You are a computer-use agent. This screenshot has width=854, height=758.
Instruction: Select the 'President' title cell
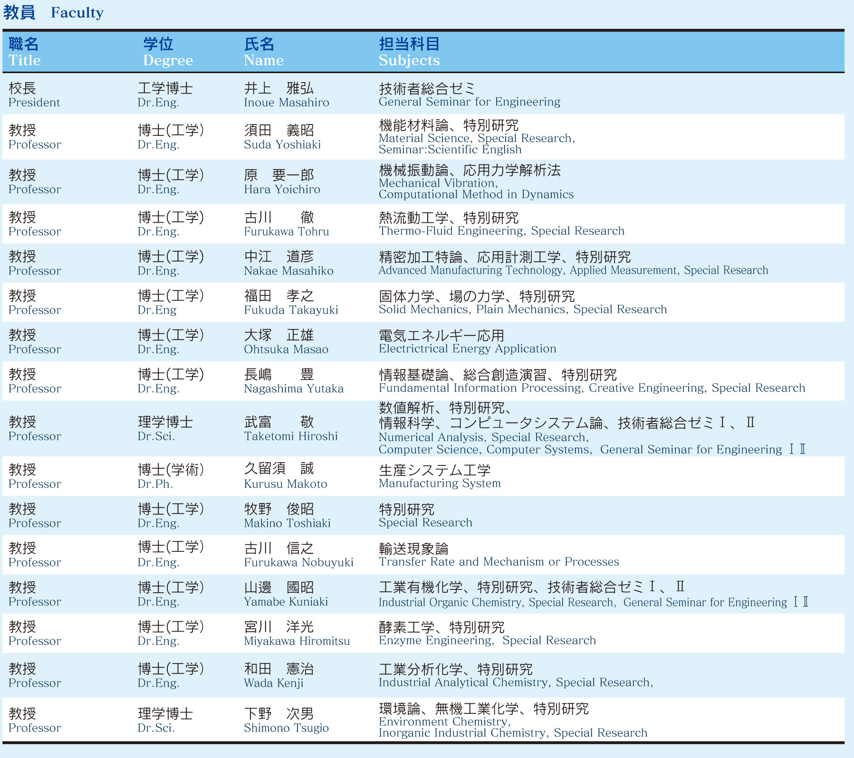pos(34,103)
